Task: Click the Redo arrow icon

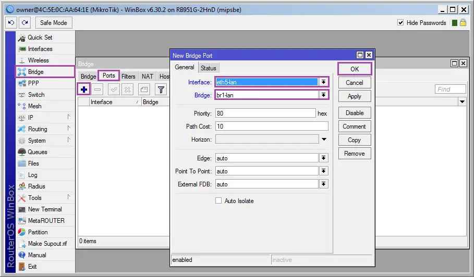Action: coord(25,22)
